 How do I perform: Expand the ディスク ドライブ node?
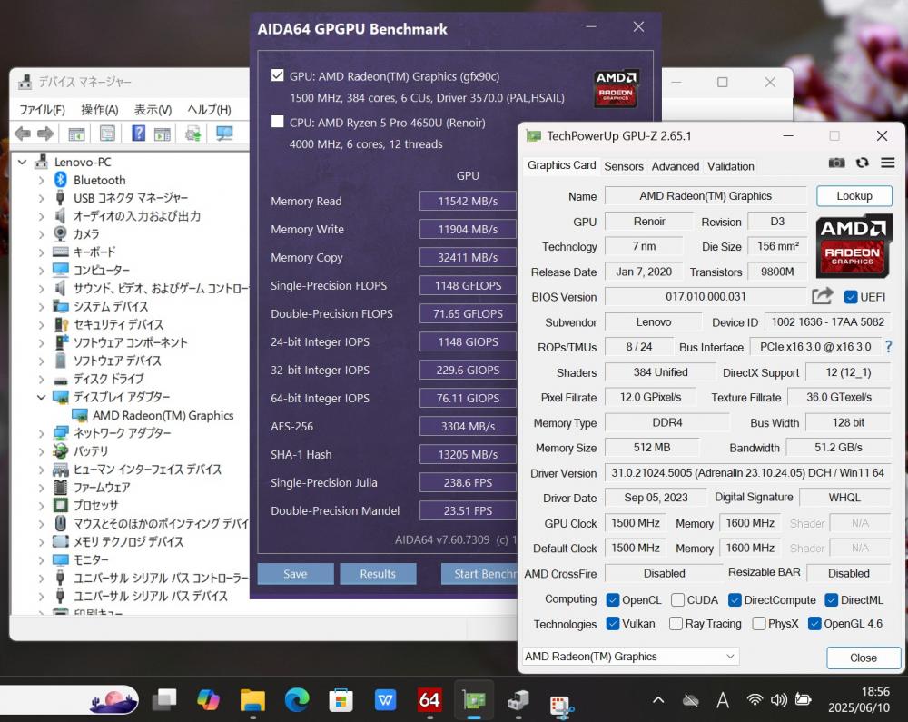[41, 380]
